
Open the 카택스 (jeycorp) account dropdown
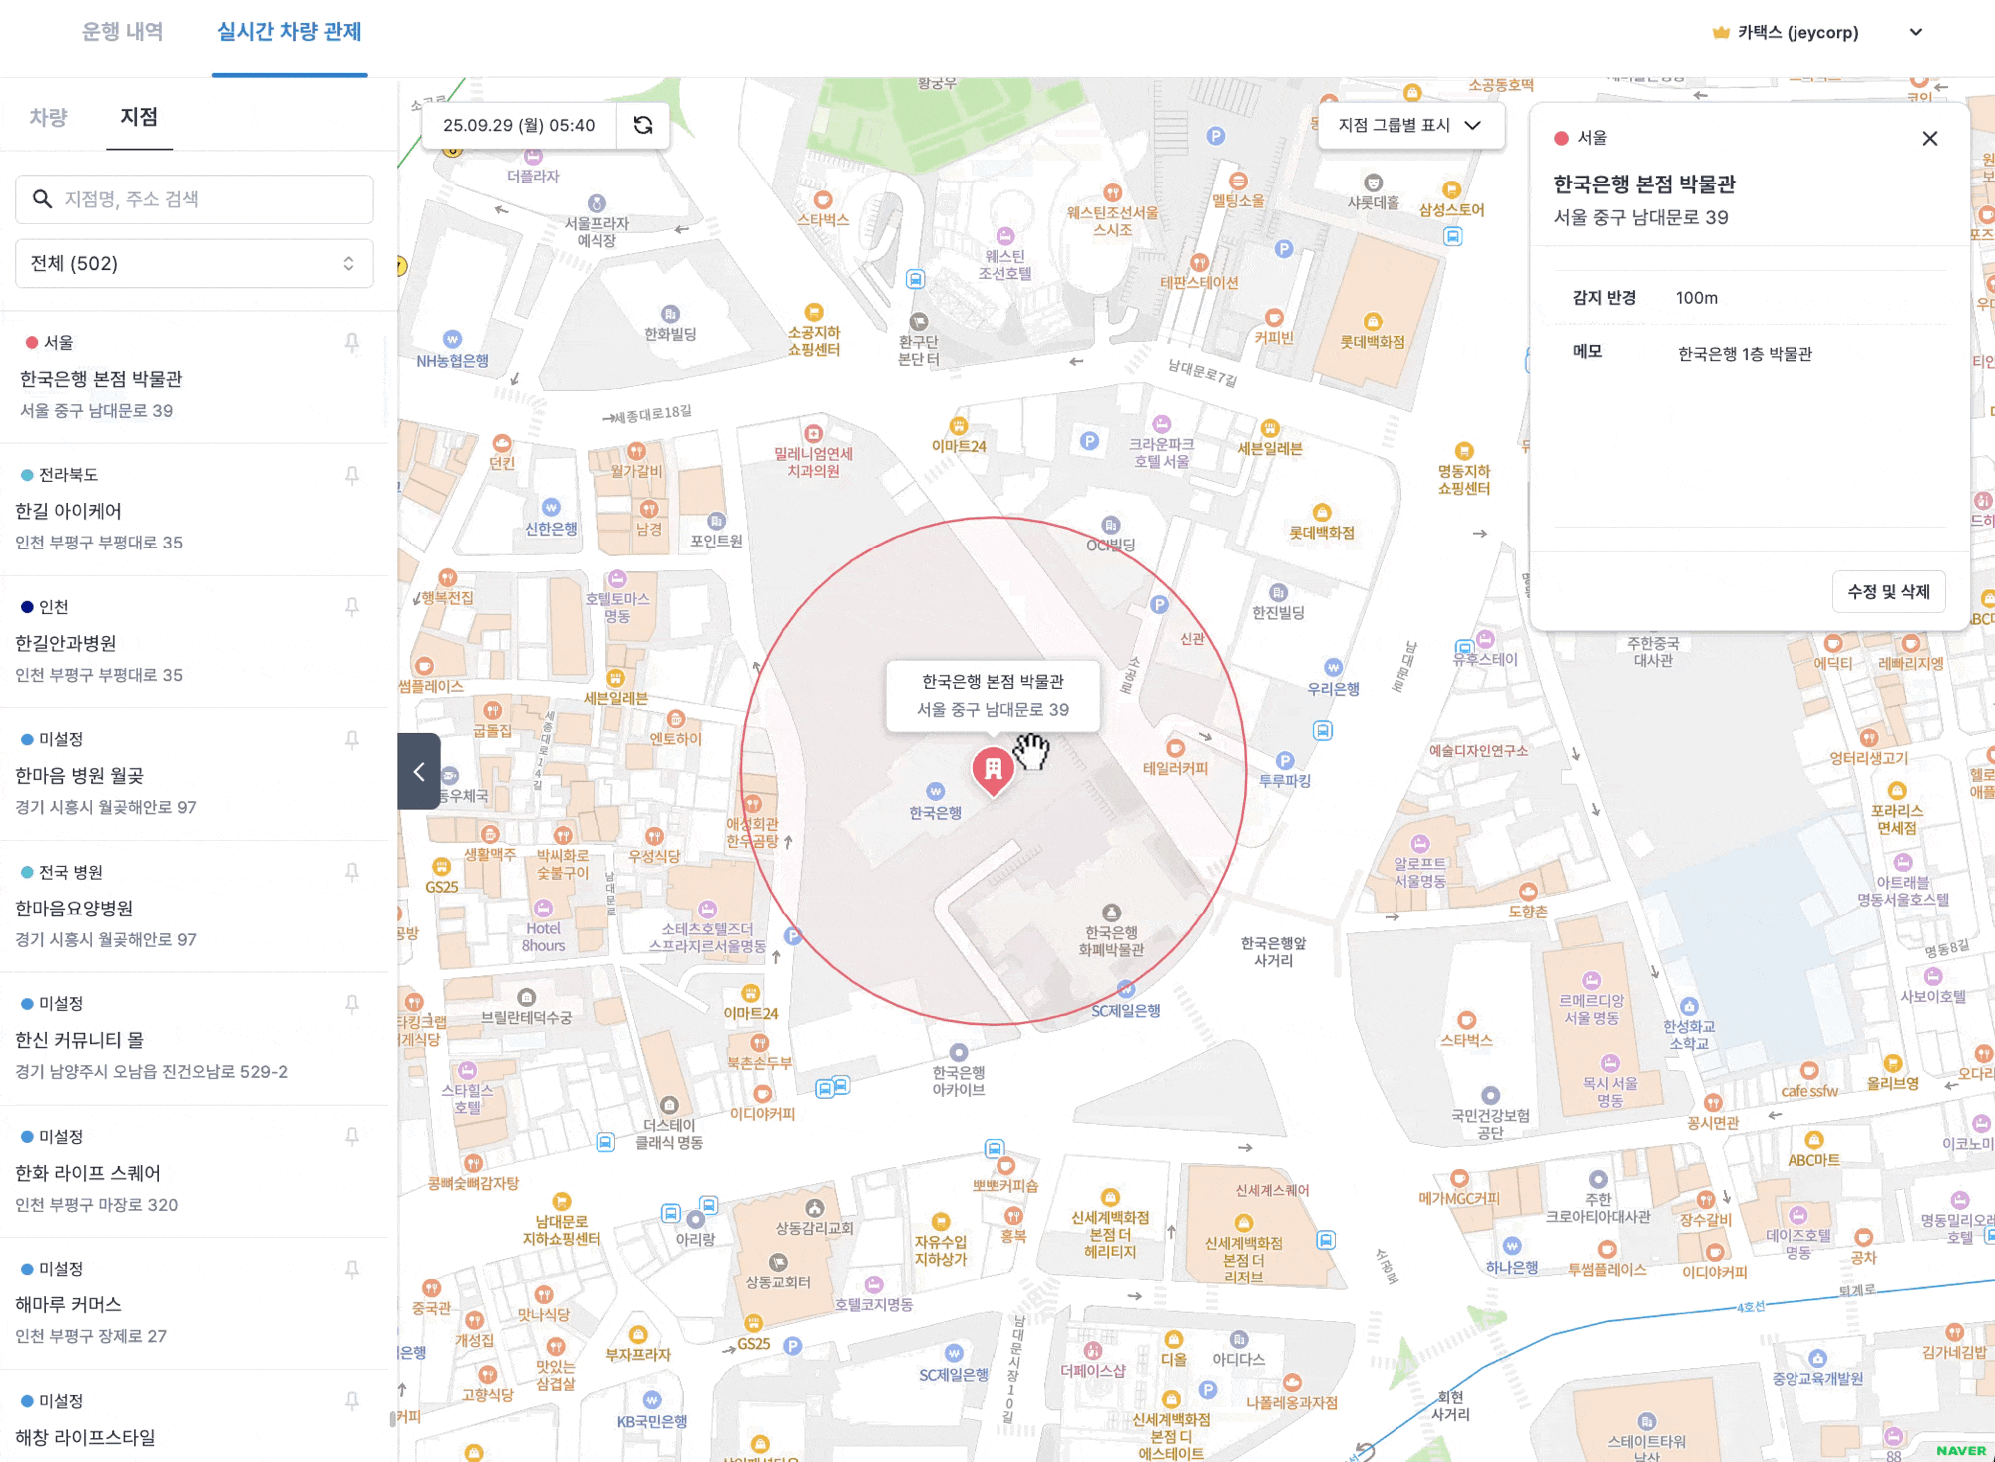coord(1916,33)
